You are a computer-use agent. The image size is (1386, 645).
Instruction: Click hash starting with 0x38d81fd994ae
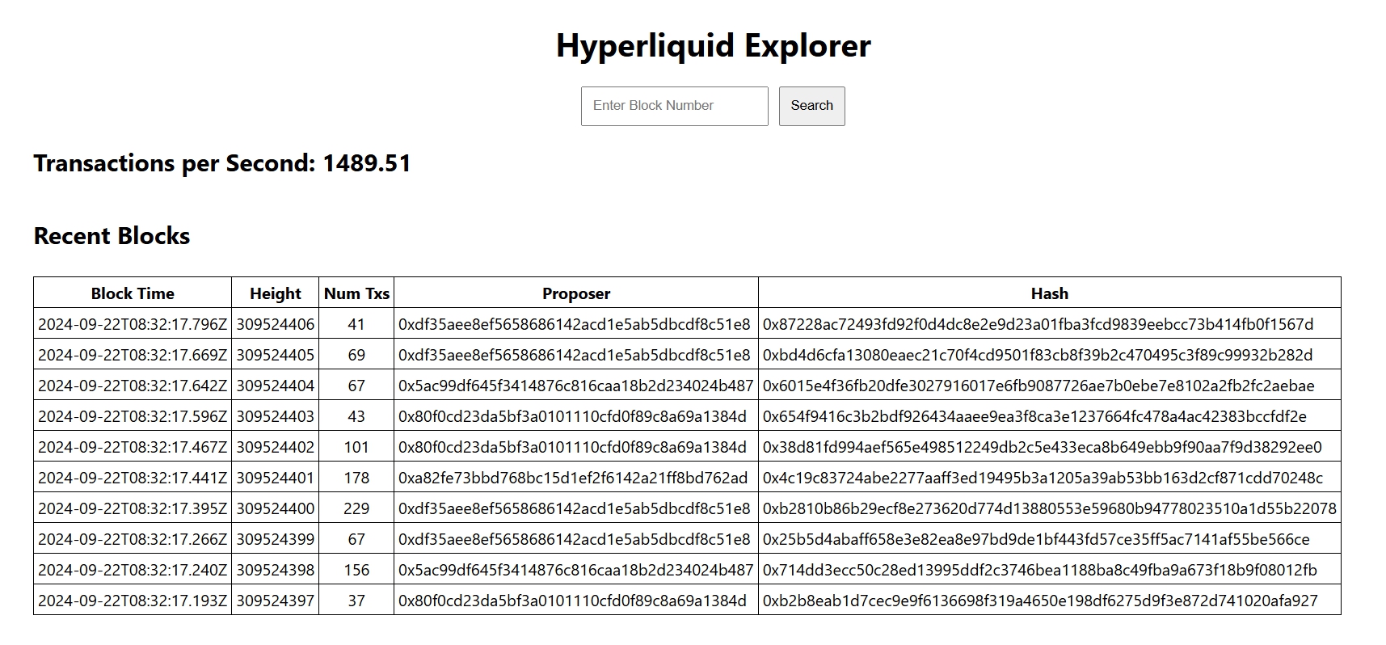tap(1043, 447)
